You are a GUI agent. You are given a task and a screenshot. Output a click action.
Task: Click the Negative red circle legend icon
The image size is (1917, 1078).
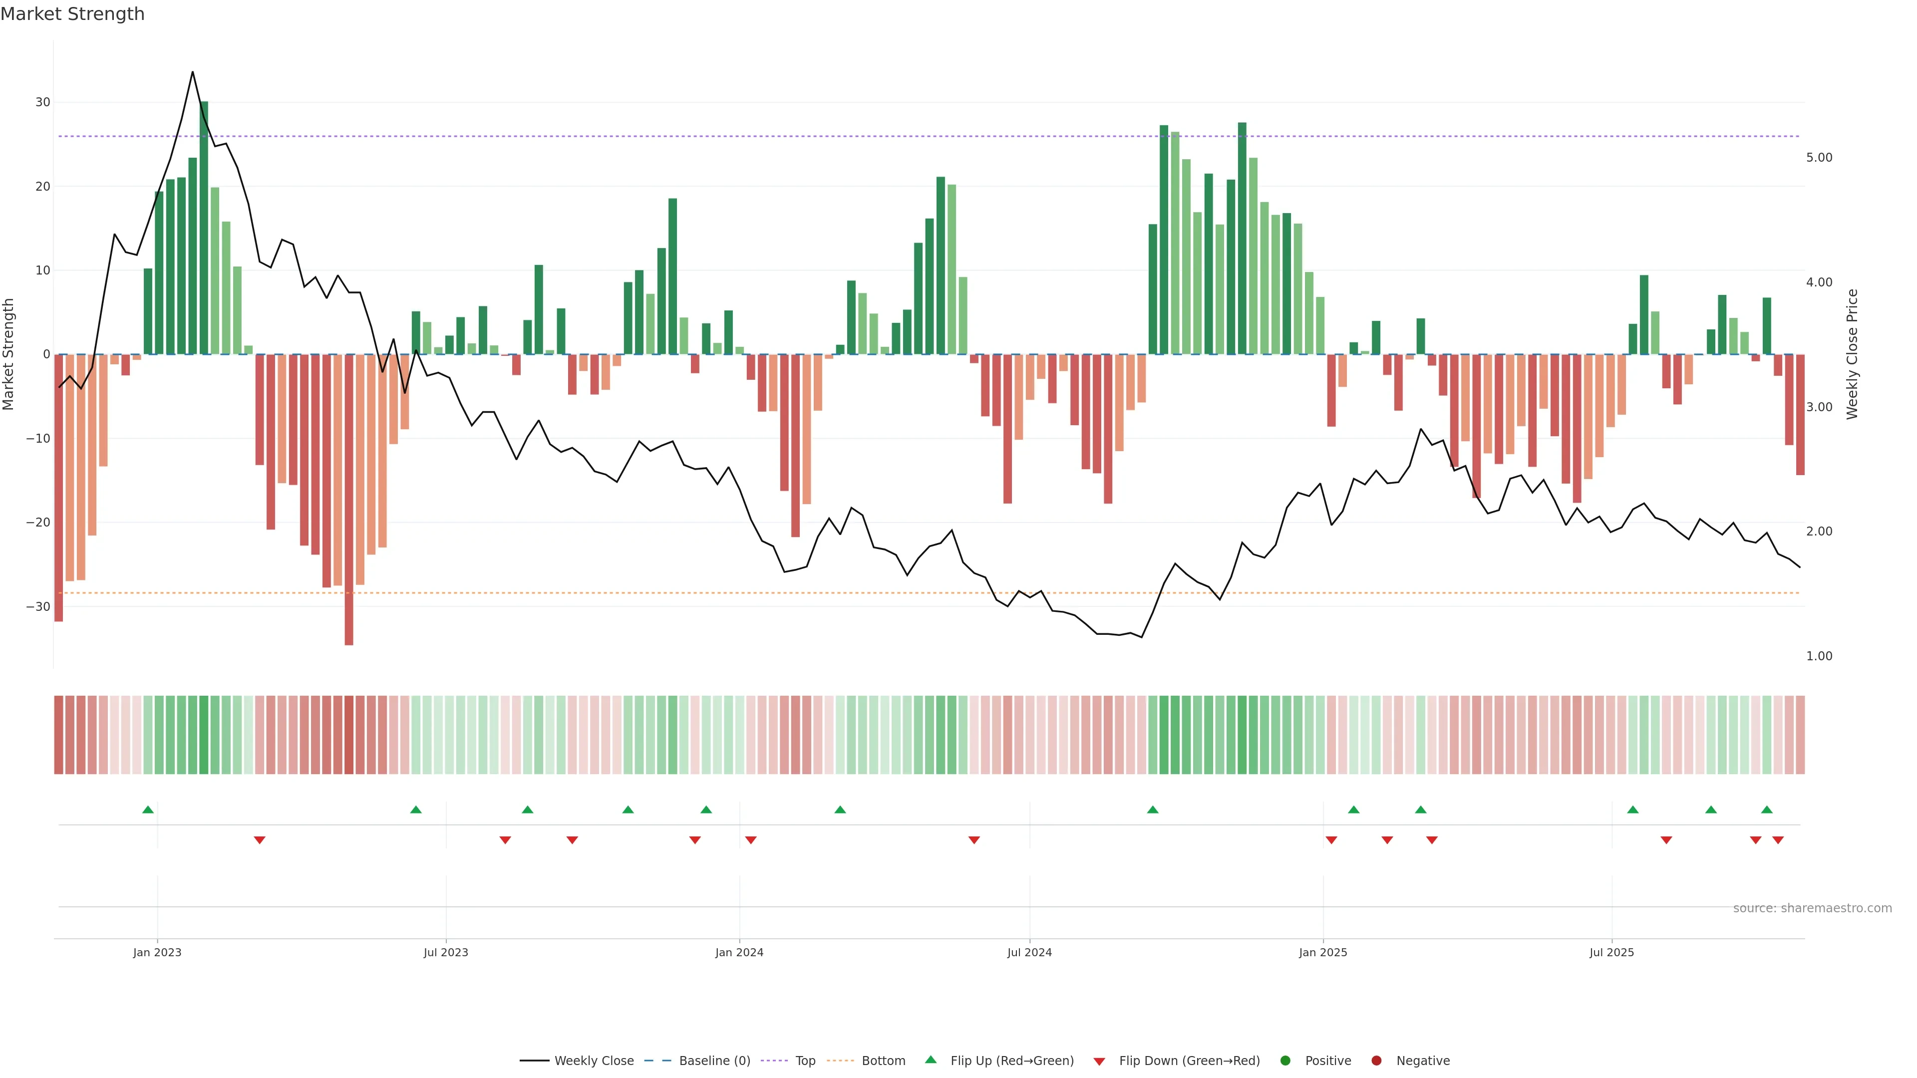point(1376,1061)
